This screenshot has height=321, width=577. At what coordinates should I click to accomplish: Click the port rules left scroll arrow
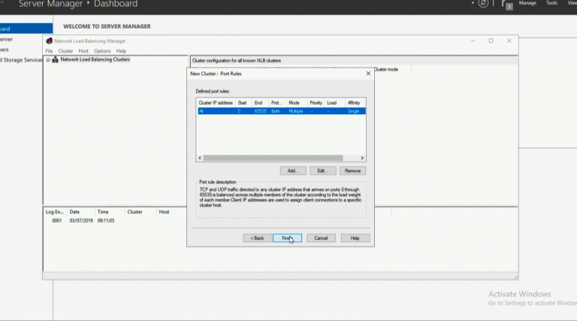click(x=200, y=158)
